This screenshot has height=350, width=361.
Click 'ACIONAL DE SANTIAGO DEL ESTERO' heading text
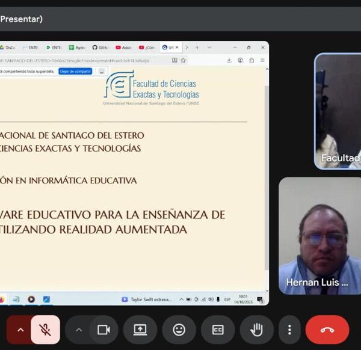[x=72, y=135]
